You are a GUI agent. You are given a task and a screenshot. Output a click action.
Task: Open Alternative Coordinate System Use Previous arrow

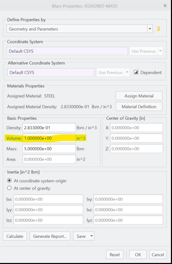127,72
